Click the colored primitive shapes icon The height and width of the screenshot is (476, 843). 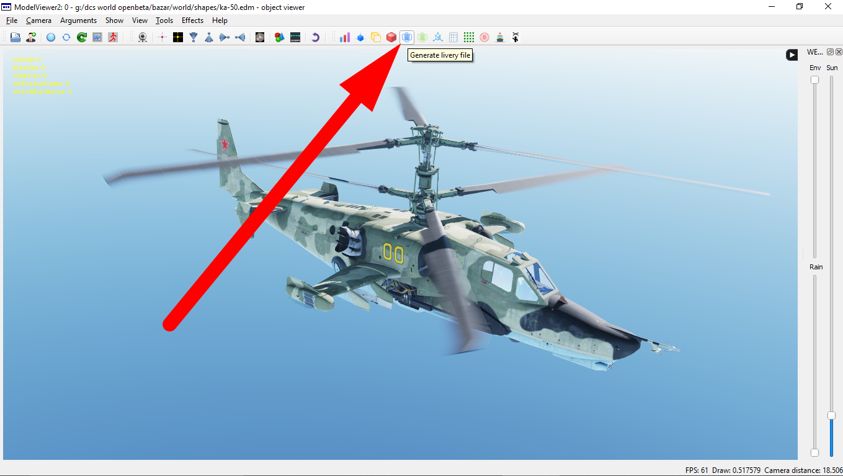pos(280,37)
